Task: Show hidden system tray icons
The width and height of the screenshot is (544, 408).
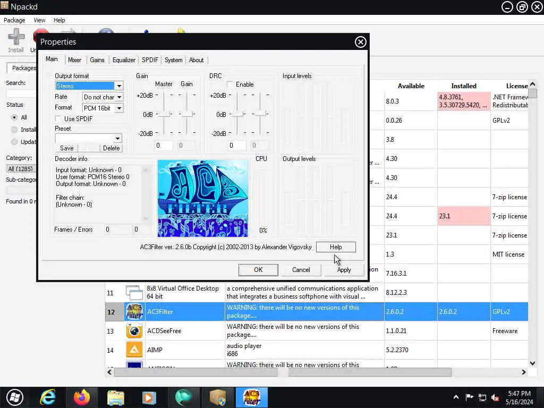Action: [456, 397]
